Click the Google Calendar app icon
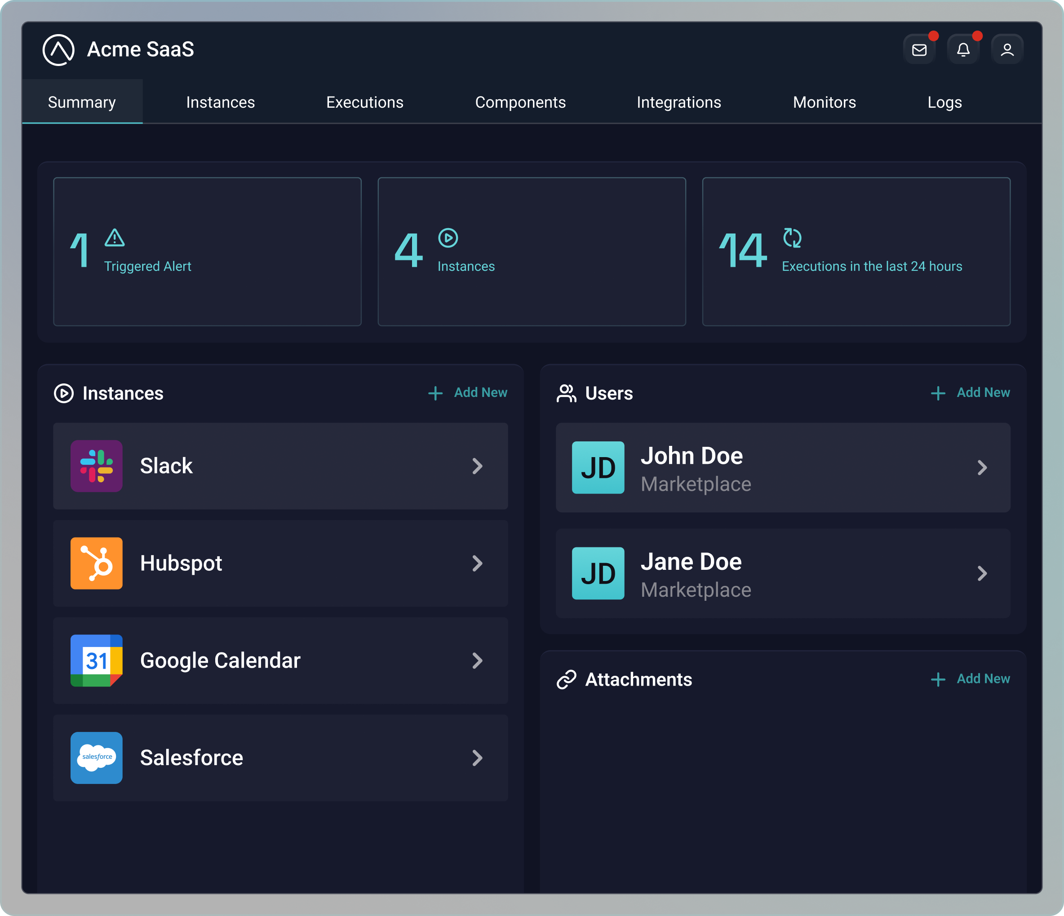 97,661
